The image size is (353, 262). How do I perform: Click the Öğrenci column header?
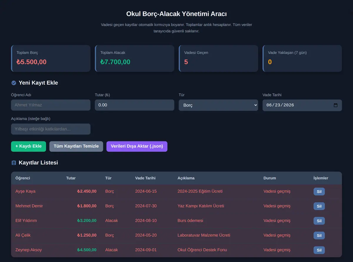[23, 178]
